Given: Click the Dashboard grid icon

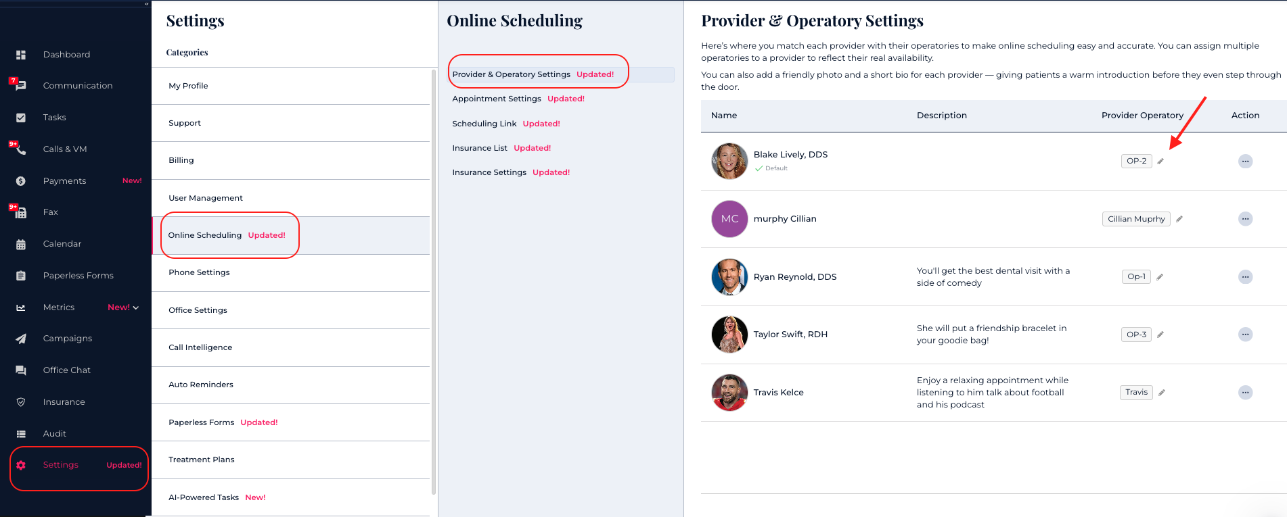Looking at the screenshot, I should pos(21,55).
